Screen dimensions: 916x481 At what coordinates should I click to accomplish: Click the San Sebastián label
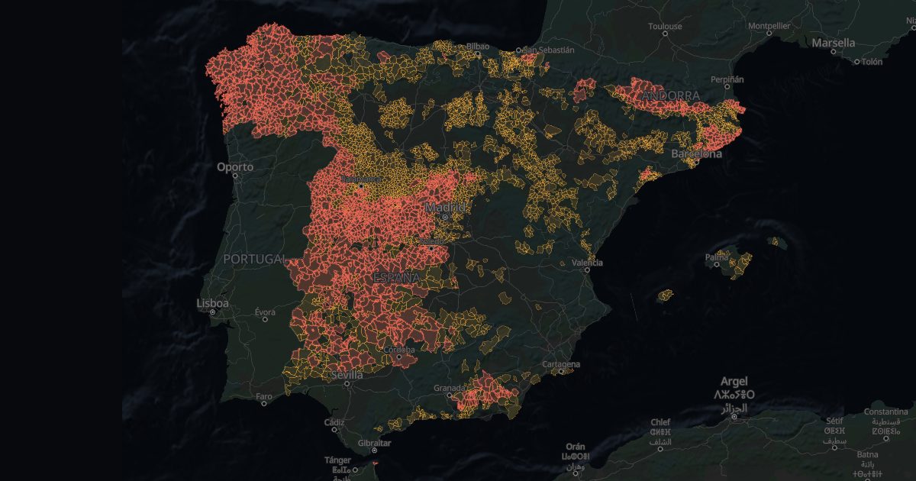[x=547, y=50]
